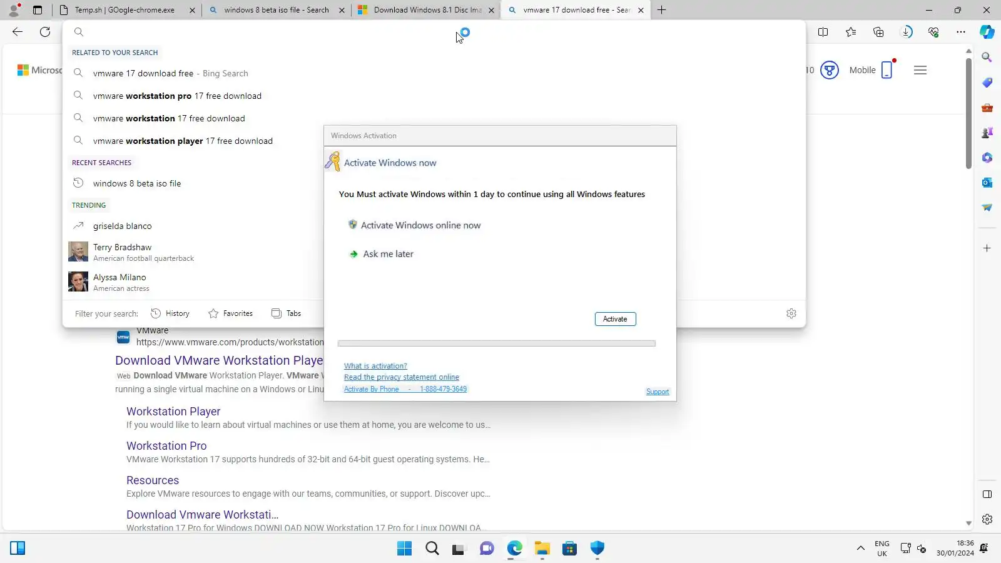Show the Downloads panel
Screen dimensions: 1001x563
pyautogui.click(x=906, y=32)
